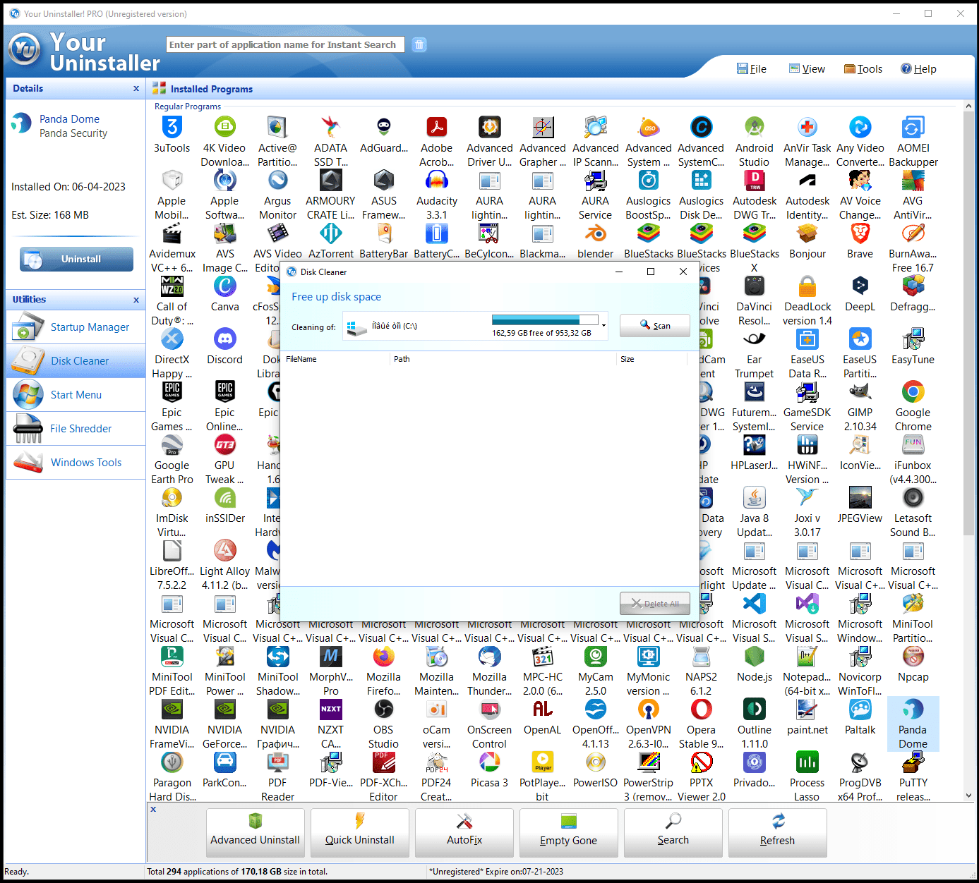Open the drive selection dropdown in Disk Cleaner
The image size is (979, 883).
pos(604,326)
